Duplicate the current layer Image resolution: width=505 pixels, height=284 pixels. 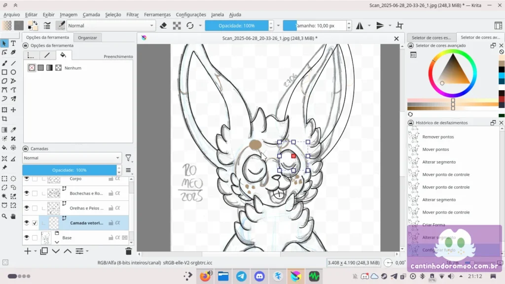pos(44,251)
